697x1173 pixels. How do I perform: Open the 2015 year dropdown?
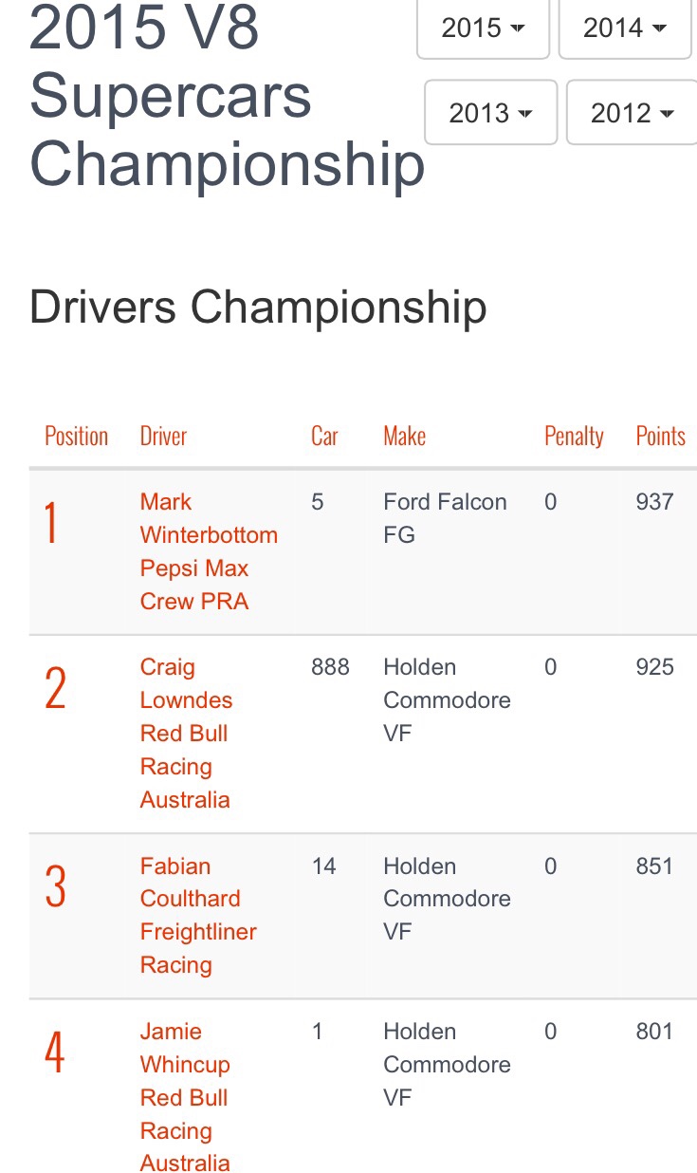483,28
